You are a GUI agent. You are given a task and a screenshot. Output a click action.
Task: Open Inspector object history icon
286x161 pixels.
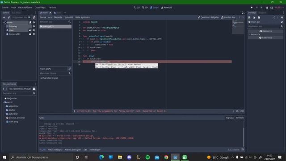point(282,17)
